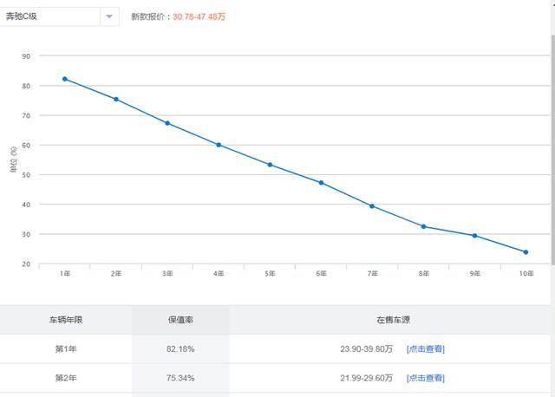This screenshot has height=397, width=555.
Task: Click the 保值率 column header
Action: 180,320
